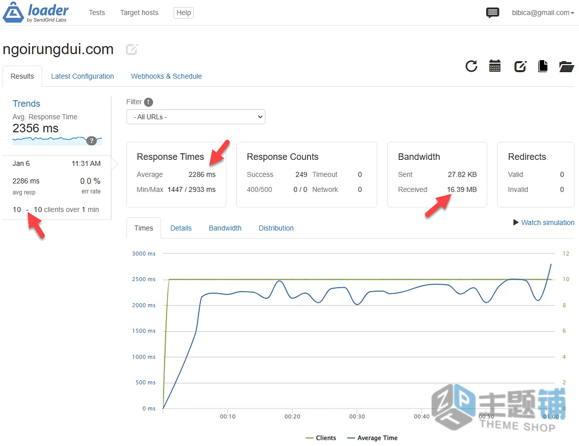This screenshot has width=579, height=446.
Task: Click the trends sparkline chart
Action: coord(57,140)
